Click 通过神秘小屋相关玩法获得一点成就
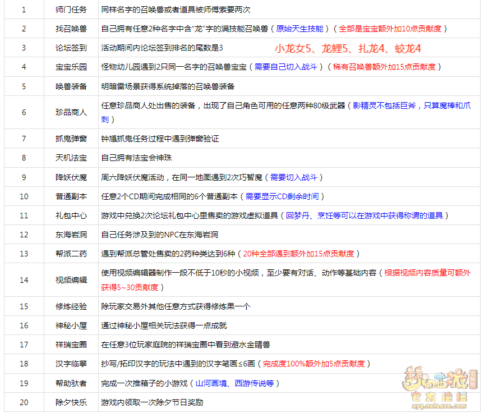This screenshot has width=484, height=413. pos(164,326)
